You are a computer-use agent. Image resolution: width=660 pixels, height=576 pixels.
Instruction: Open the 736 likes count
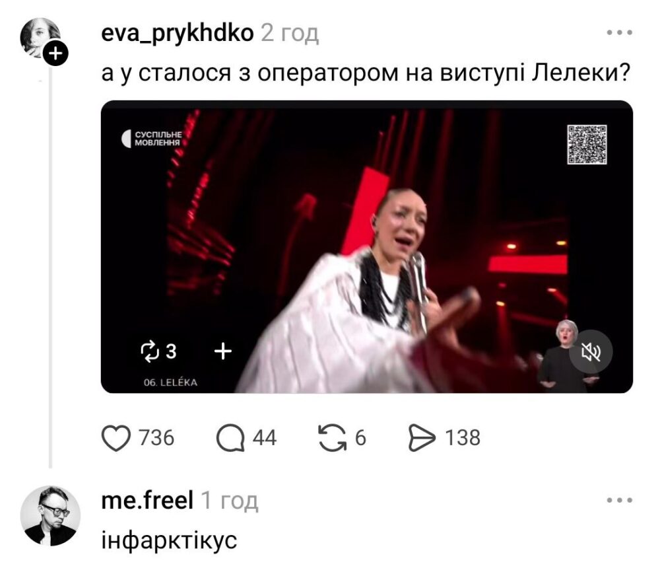pos(156,438)
